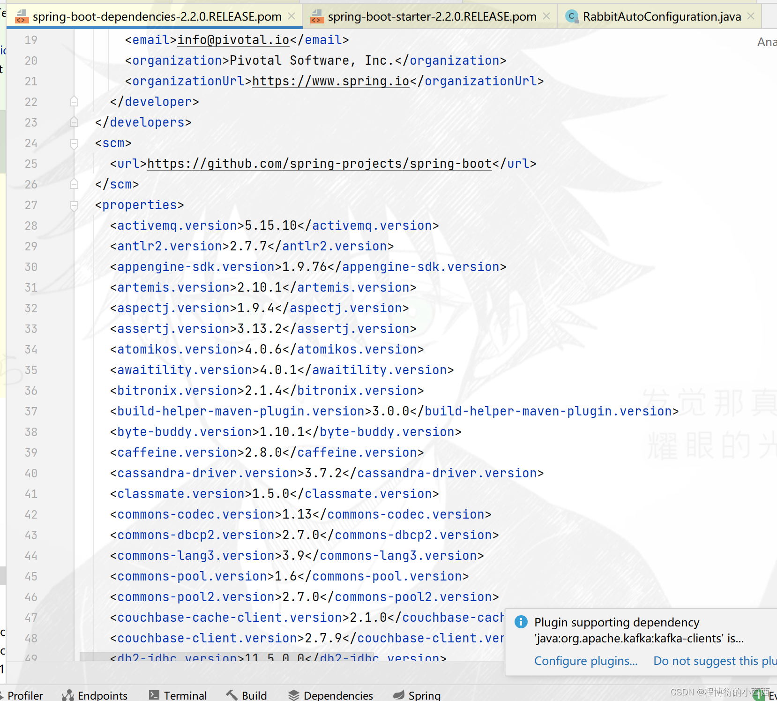777x701 pixels.
Task: Collapse the properties block at line 27
Action: (x=74, y=205)
